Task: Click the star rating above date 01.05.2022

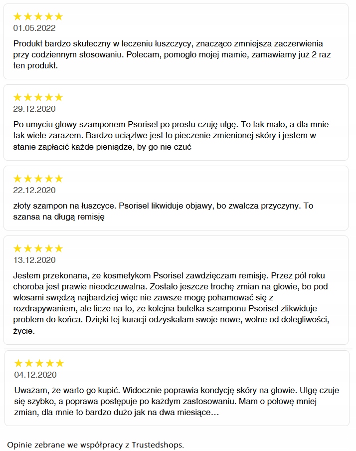Action: [x=38, y=16]
